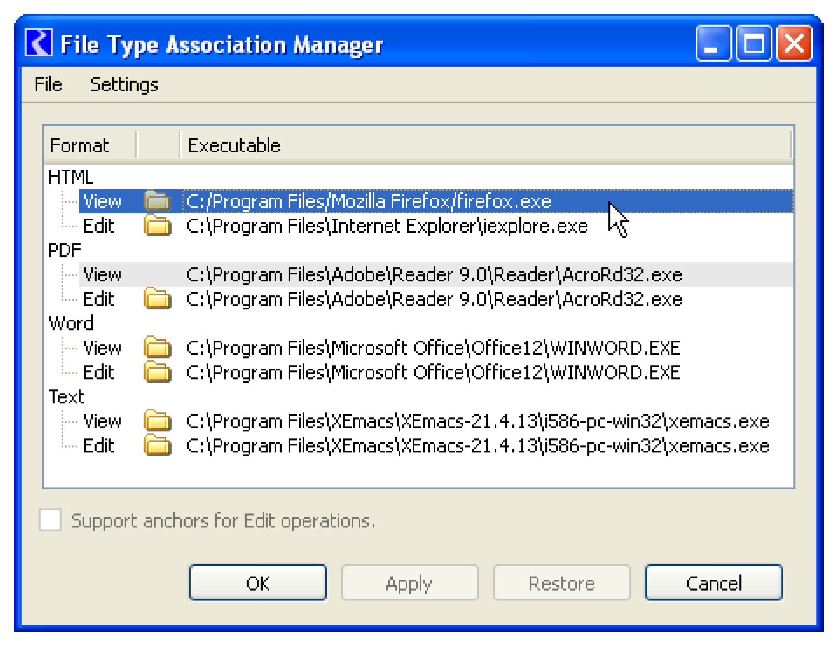Select the PDF View AcroRd32.exe path
This screenshot has width=837, height=647.
click(434, 274)
